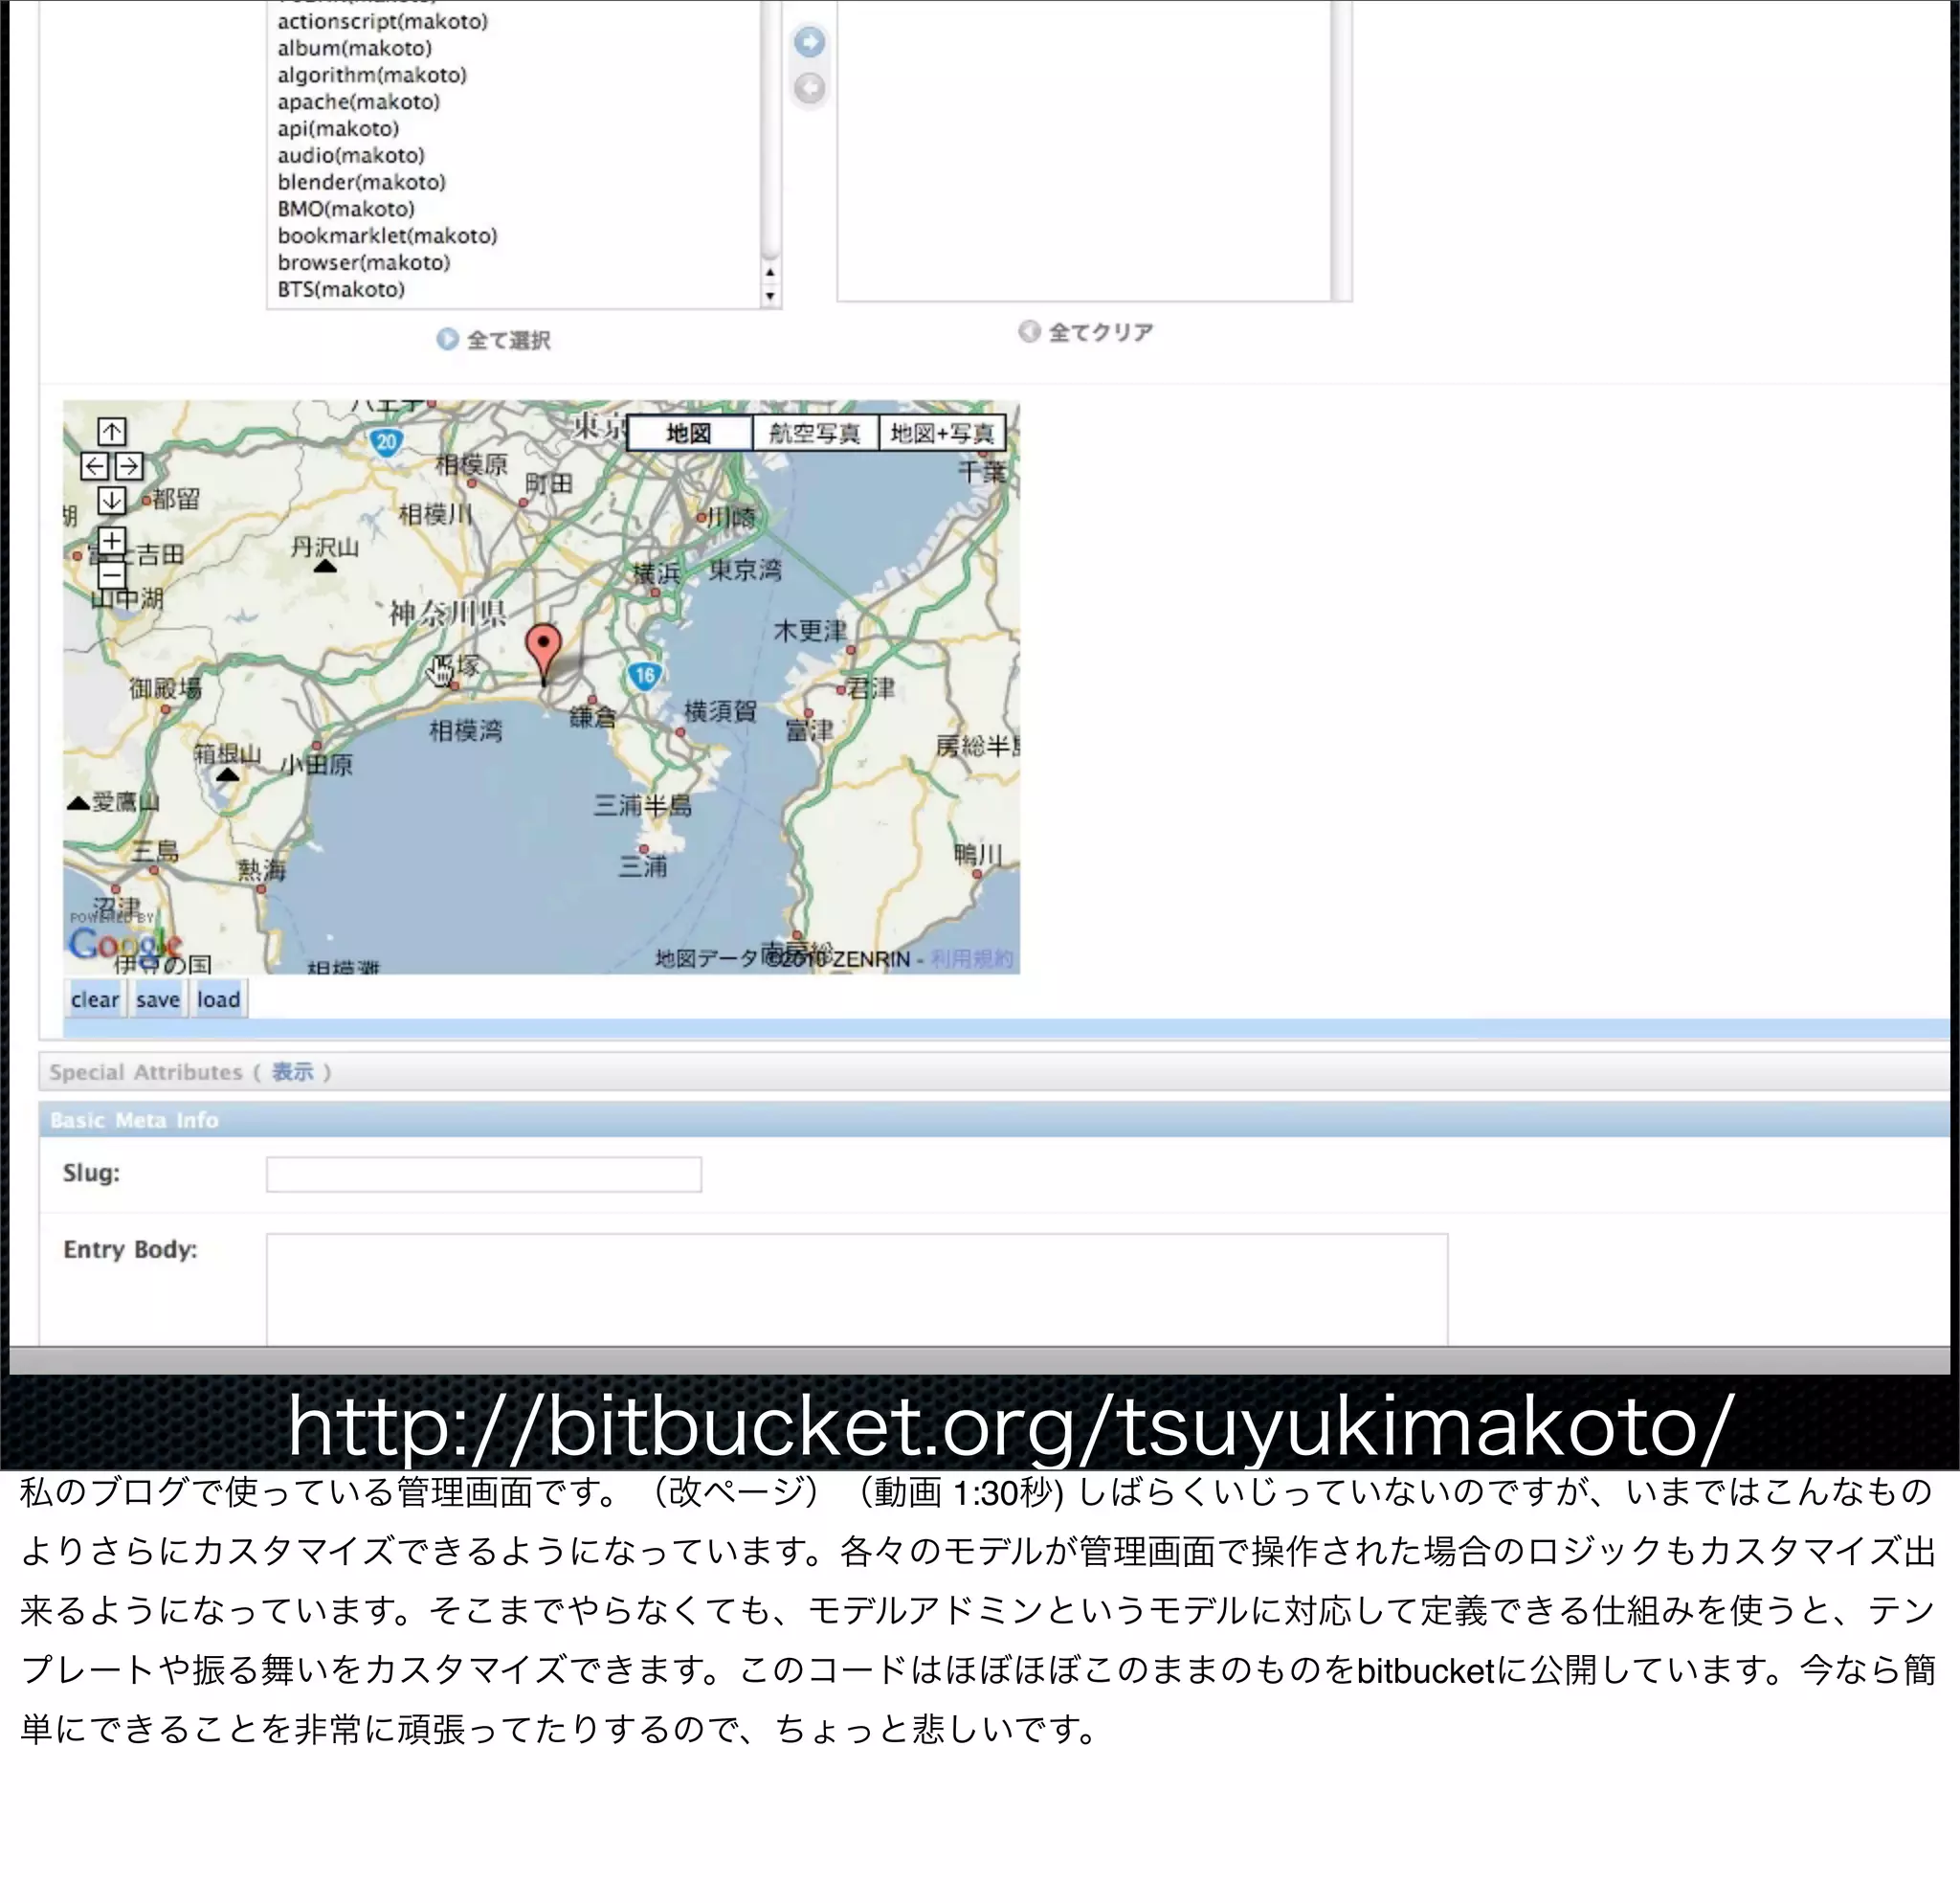Click the 全て選択 select-all link

pos(494,340)
